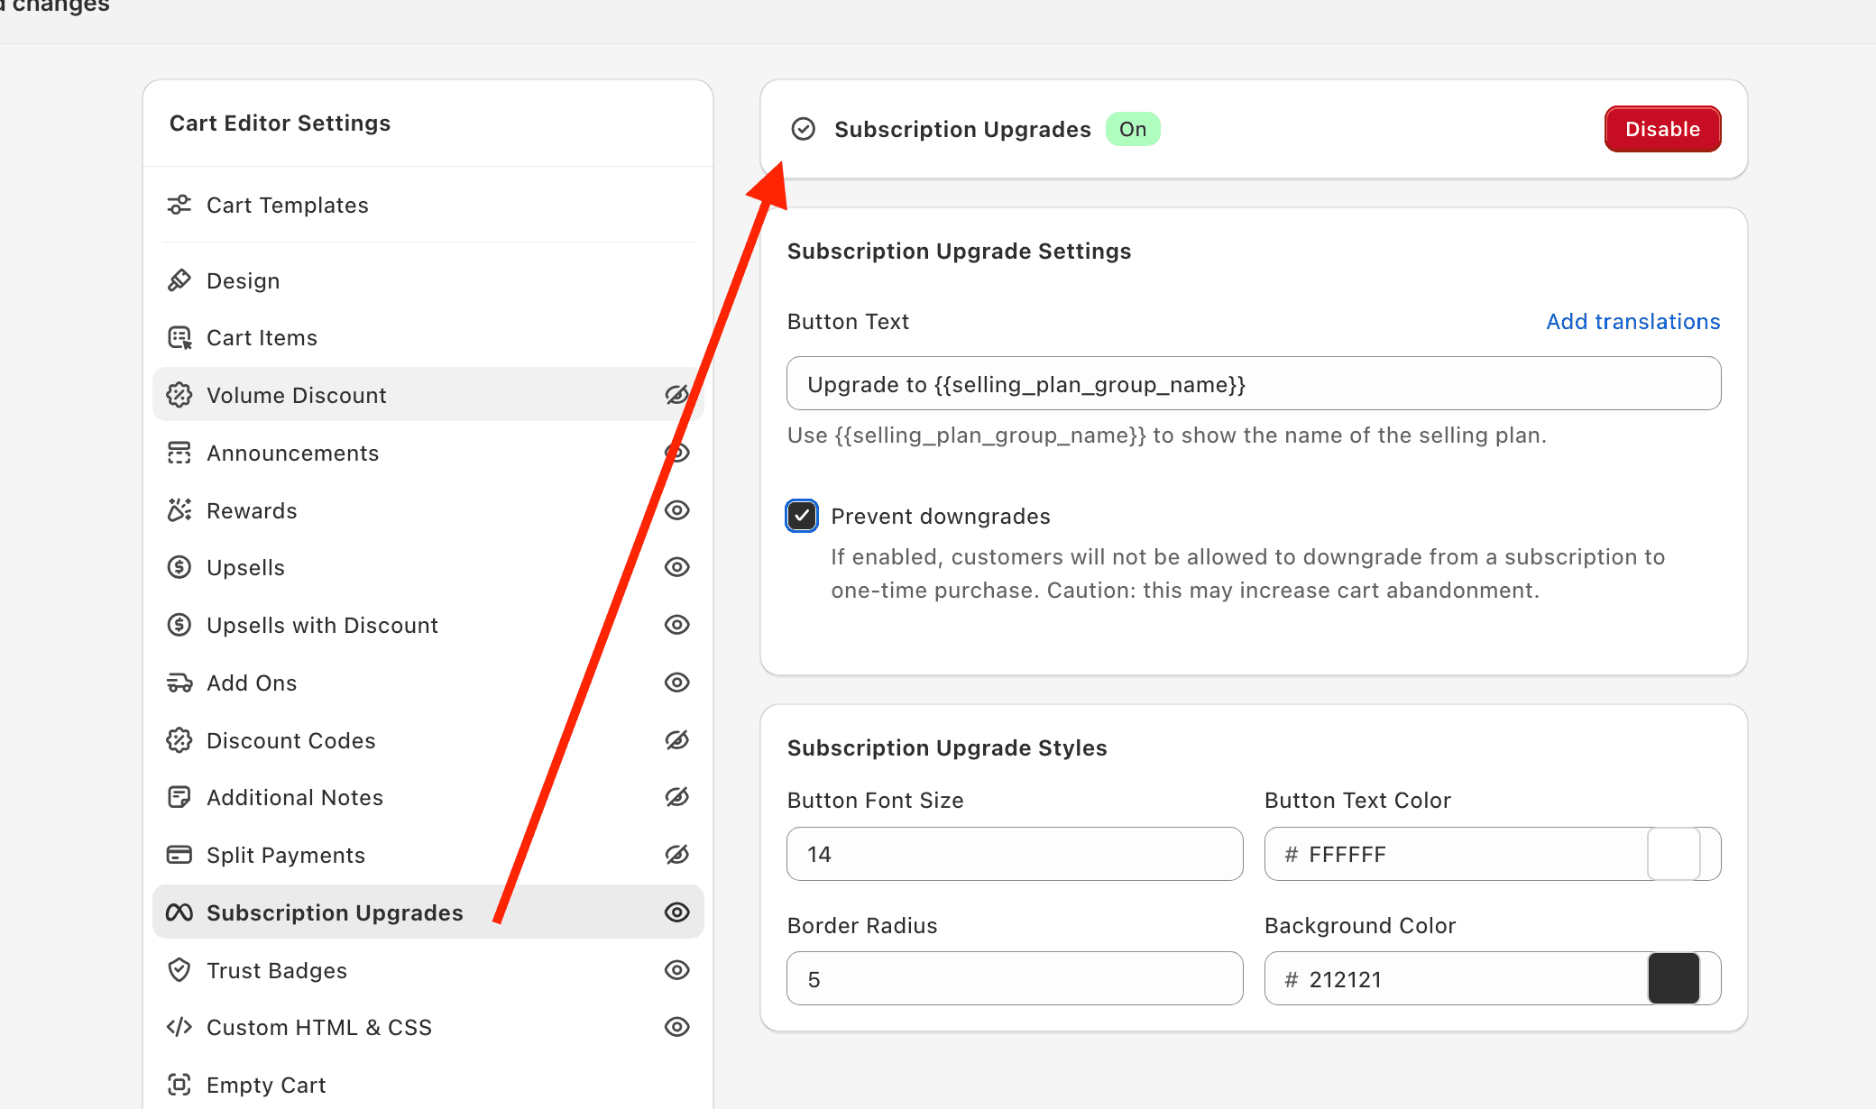Show the Additional Notes section

tap(677, 797)
